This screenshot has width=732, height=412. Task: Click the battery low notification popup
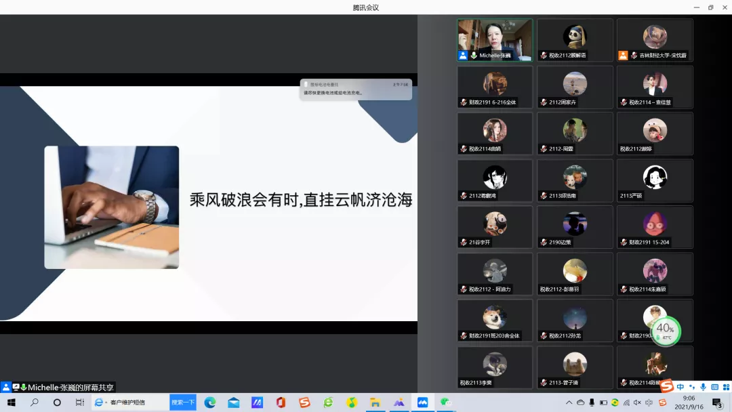(x=356, y=89)
